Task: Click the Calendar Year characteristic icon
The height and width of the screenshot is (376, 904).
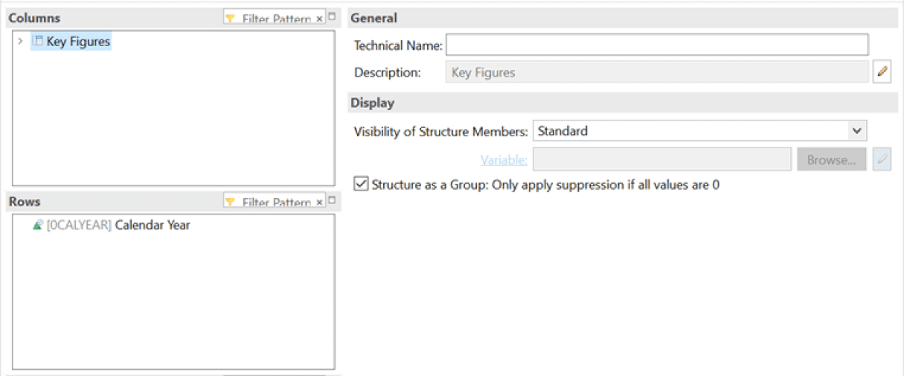Action: [38, 225]
